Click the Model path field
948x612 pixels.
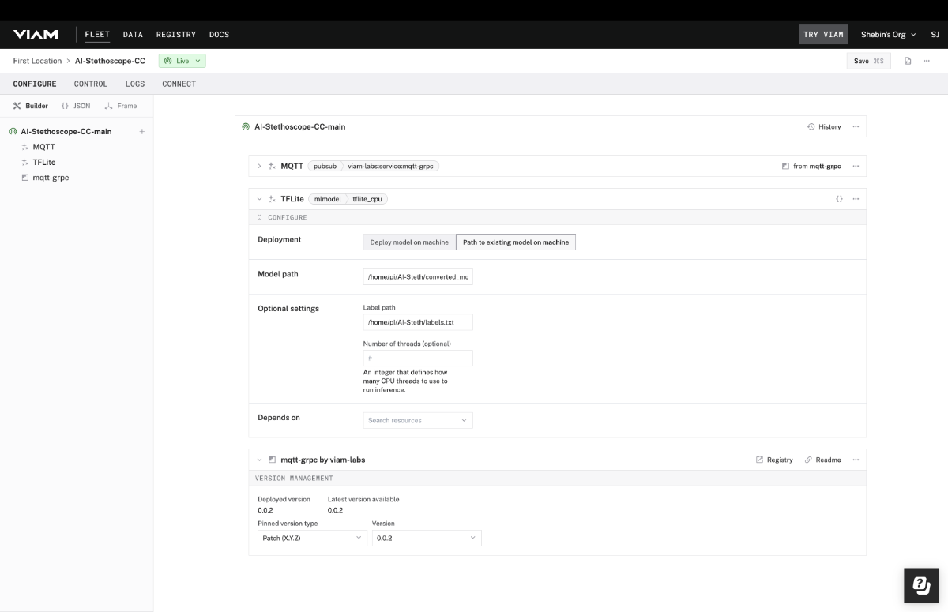click(418, 277)
